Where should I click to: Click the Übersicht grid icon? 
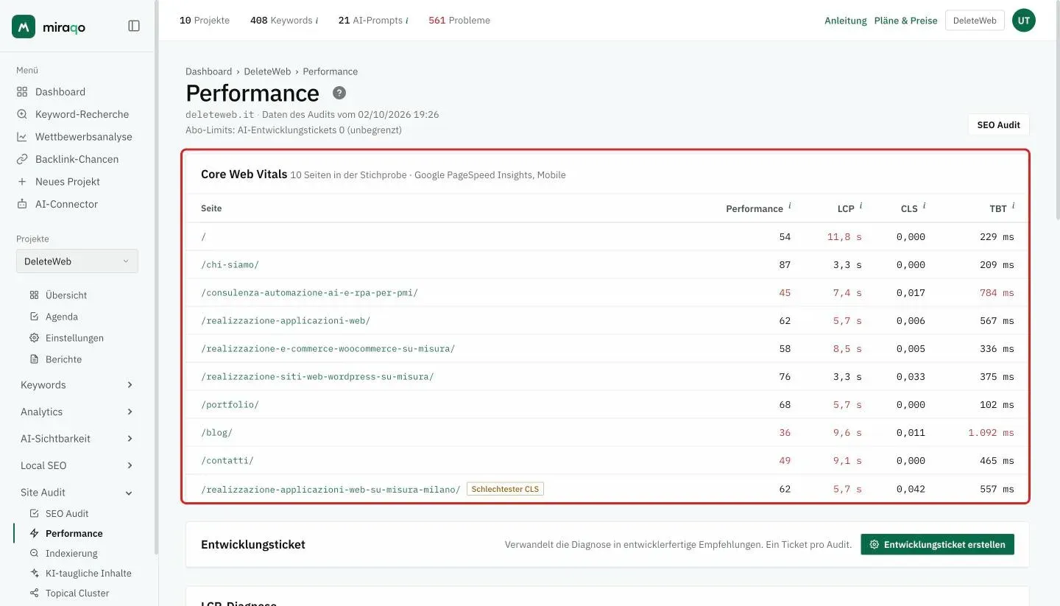coord(34,295)
